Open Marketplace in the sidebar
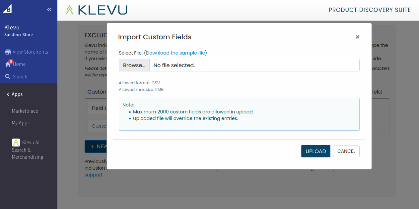Screen dimensions: 419x209 (25, 111)
